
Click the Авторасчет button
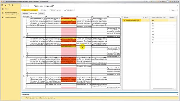click(x=69, y=10)
